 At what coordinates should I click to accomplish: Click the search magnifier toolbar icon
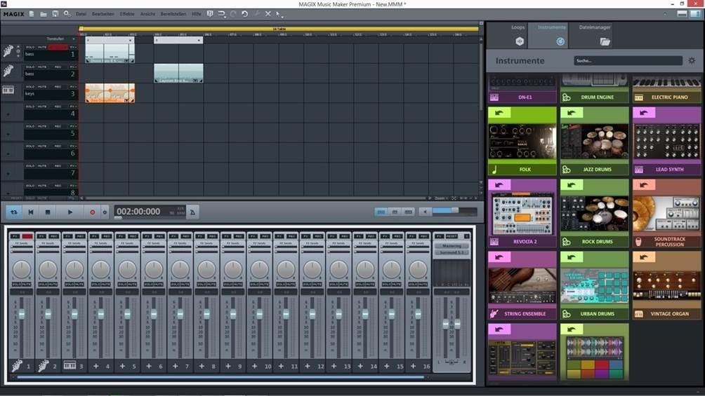pos(67,14)
